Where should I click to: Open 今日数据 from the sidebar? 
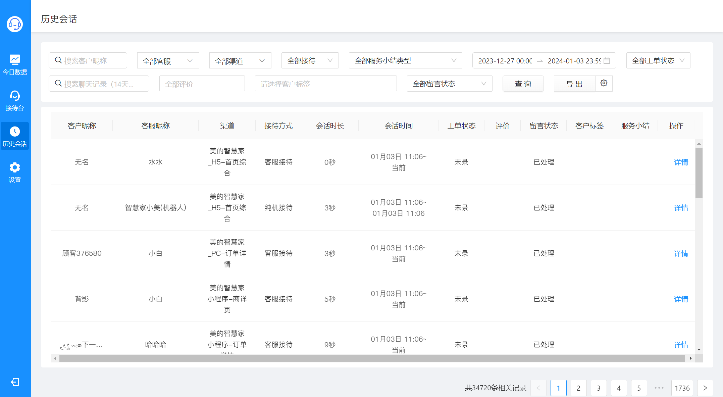tap(15, 65)
